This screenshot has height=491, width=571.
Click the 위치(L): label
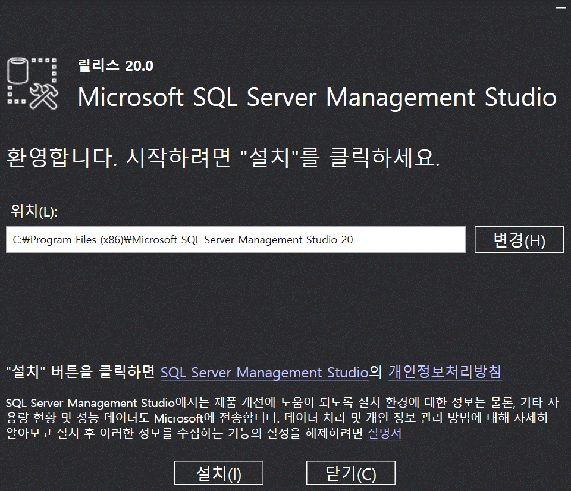[34, 211]
